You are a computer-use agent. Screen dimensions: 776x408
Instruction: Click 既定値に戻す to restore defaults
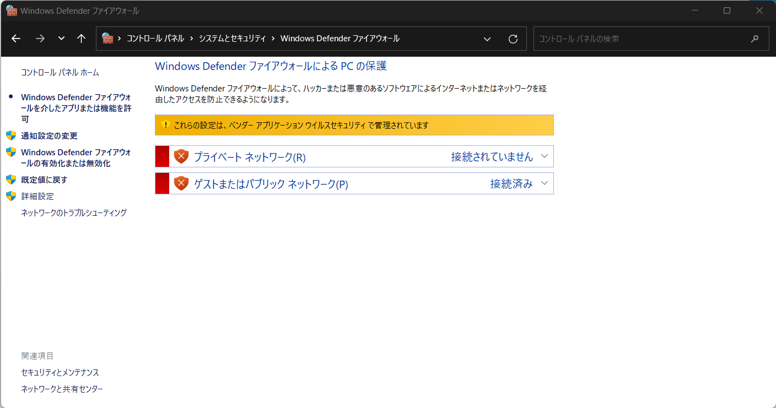tap(44, 180)
